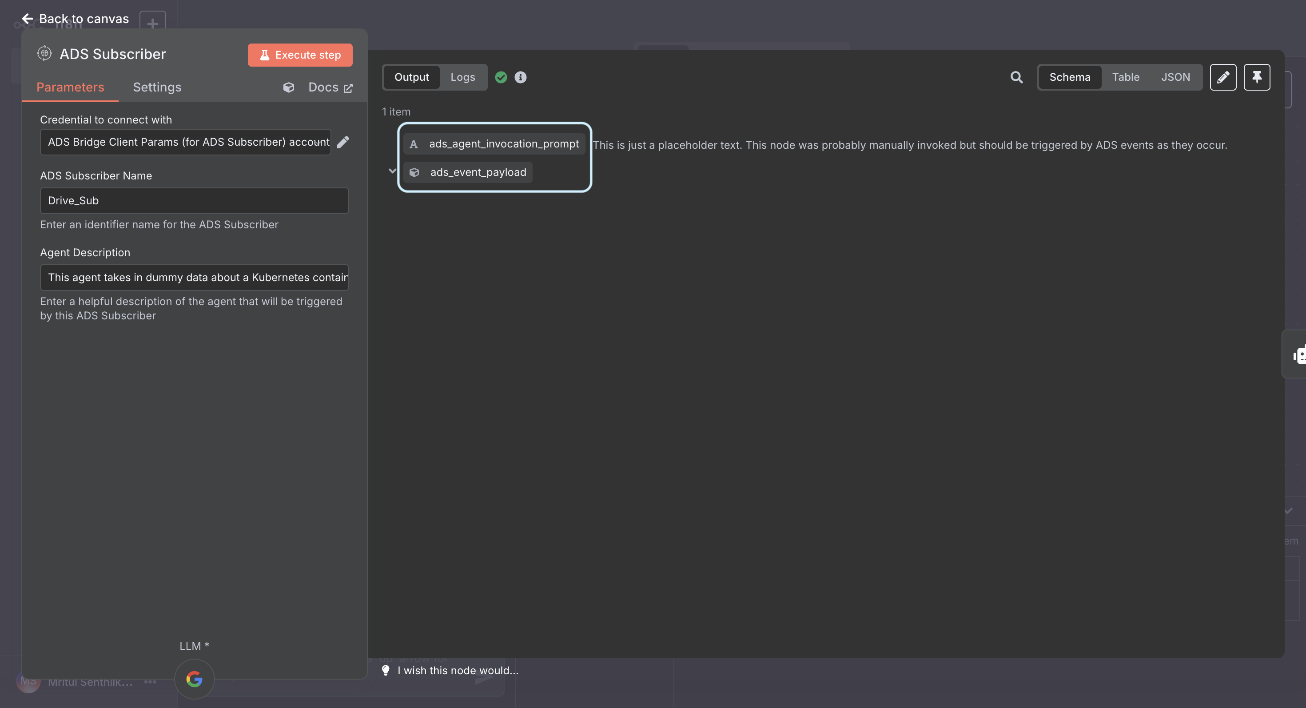The width and height of the screenshot is (1306, 708).
Task: Open the Docs external link
Action: (329, 87)
